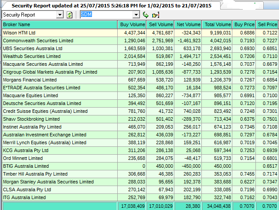Select the Security Report tab title

tap(112, 6)
